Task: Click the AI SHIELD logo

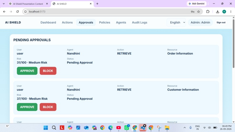Action: 13,22
